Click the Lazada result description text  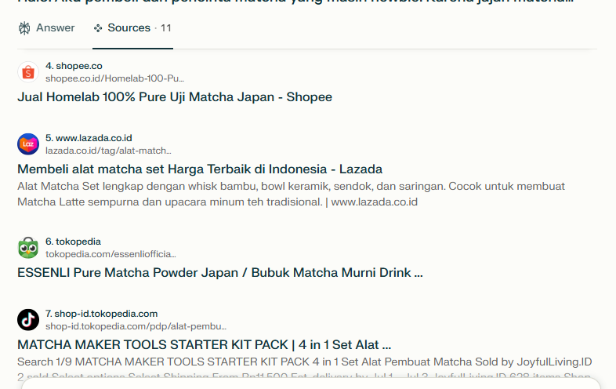(x=290, y=194)
